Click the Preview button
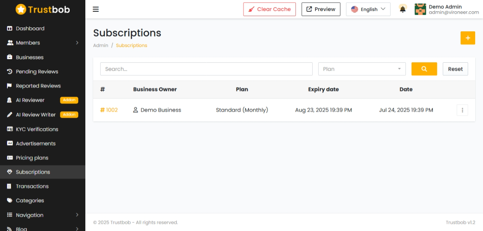 321,9
